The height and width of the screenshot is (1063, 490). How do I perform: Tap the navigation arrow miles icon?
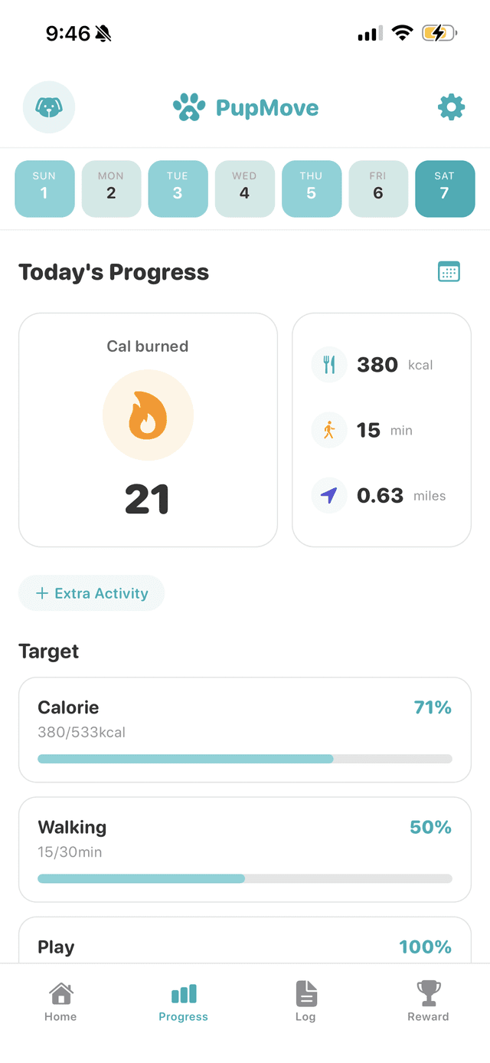pos(329,495)
